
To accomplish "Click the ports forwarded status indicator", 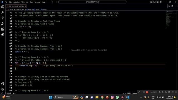I will (14, 93).
